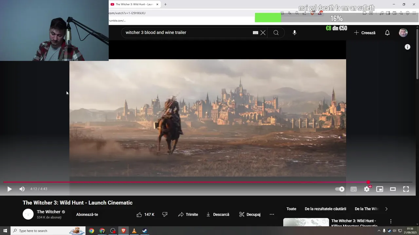419x235 pixels.
Task: Toggle the browser sidebar panel icon
Action: (388, 13)
